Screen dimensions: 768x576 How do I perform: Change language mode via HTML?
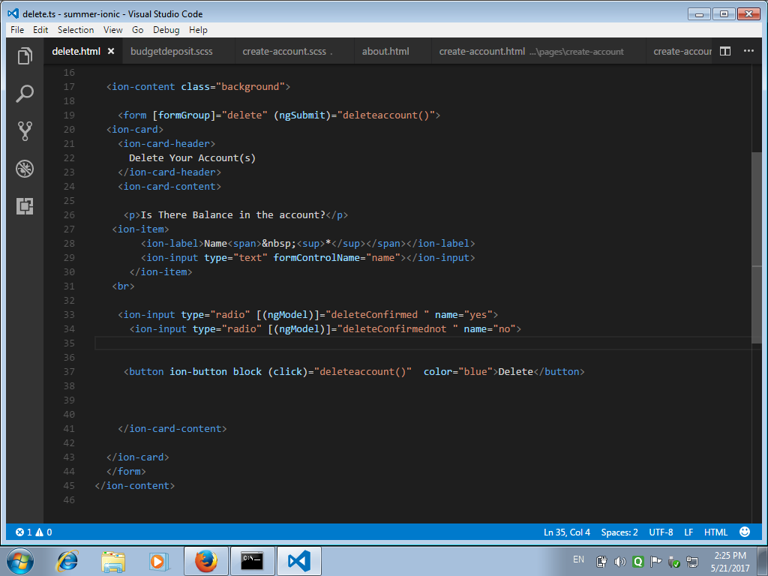coord(715,532)
